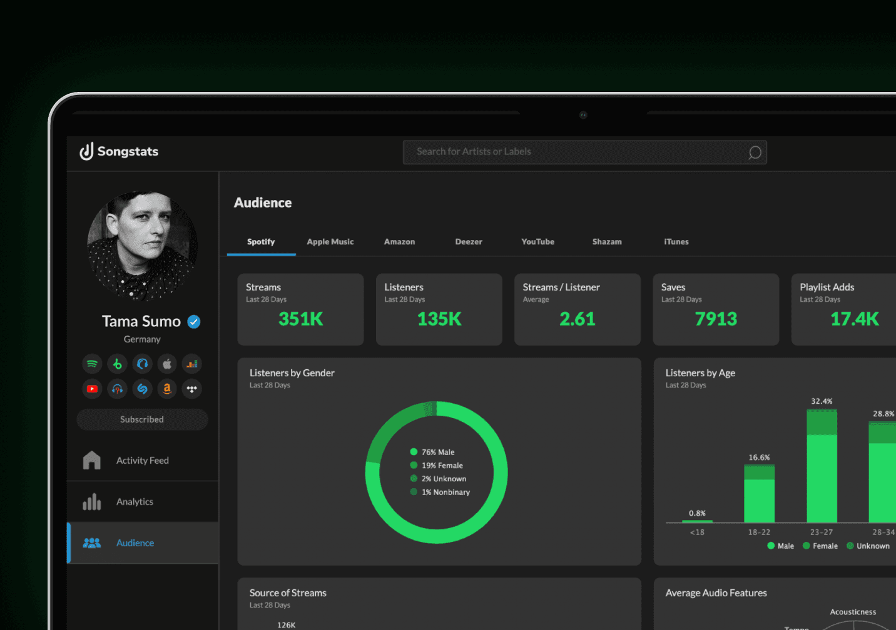Screen dimensions: 896x630
Task: Click the Songstats wordmark
Action: point(128,151)
